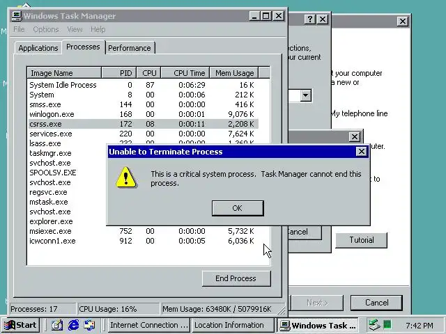
Task: Sort by the CPU column header
Action: 148,73
